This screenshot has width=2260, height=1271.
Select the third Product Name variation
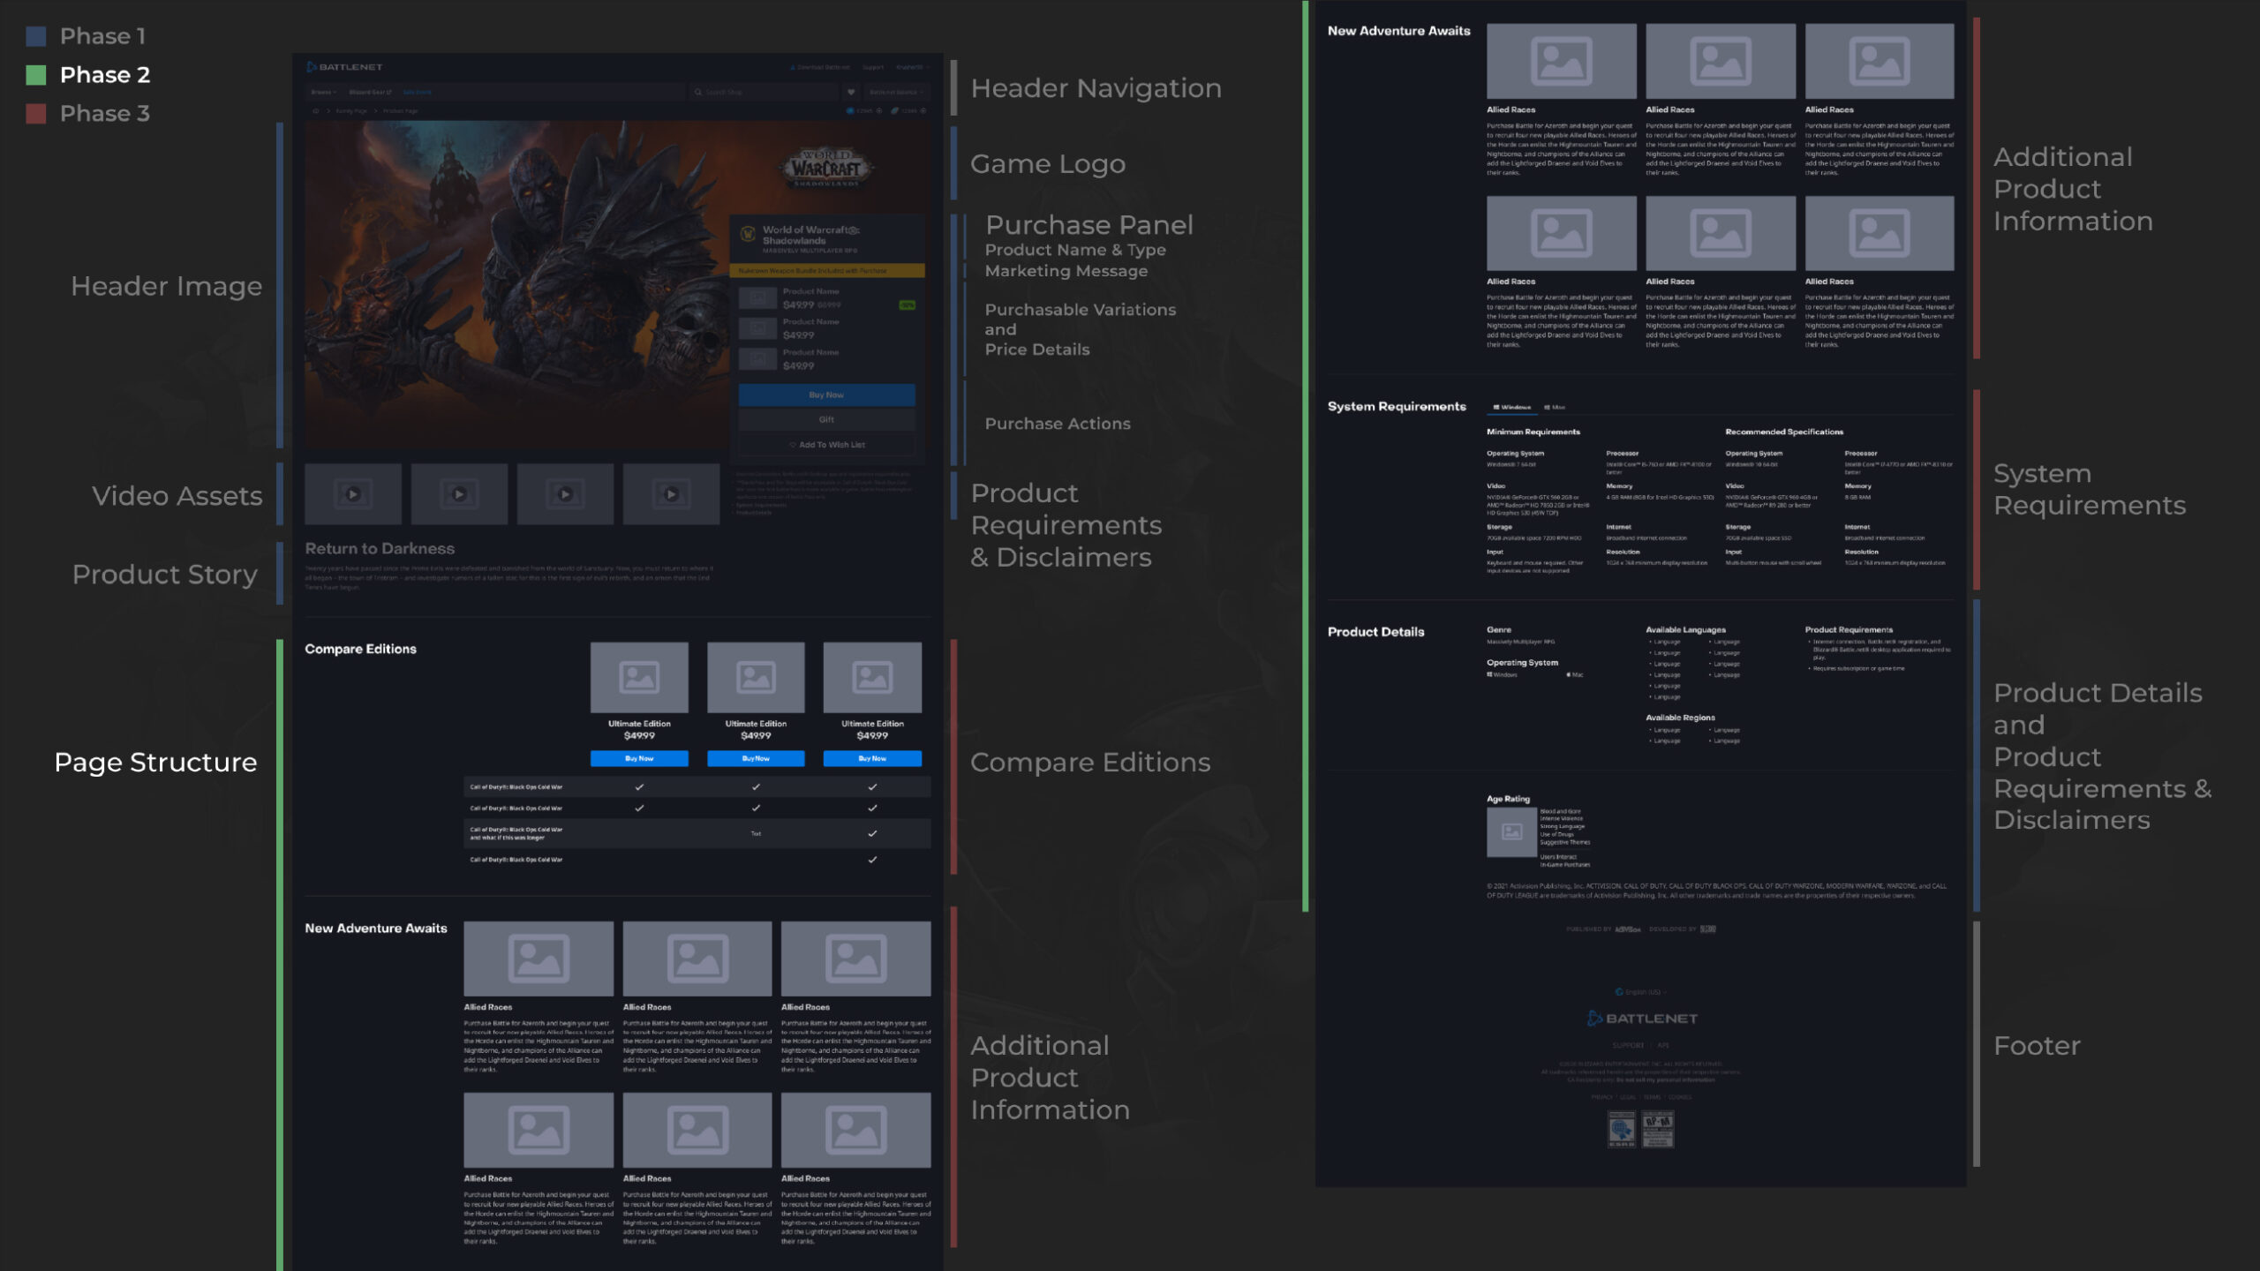(x=826, y=359)
